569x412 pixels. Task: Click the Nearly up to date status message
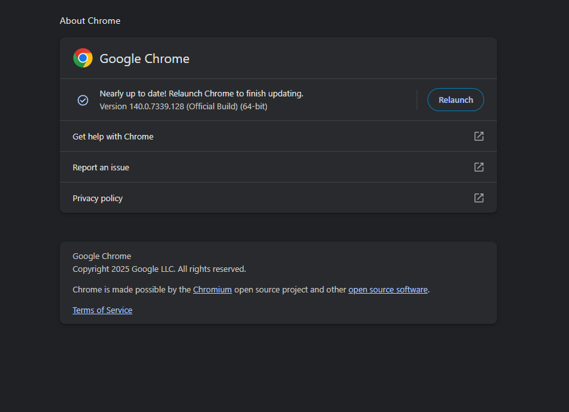[201, 93]
